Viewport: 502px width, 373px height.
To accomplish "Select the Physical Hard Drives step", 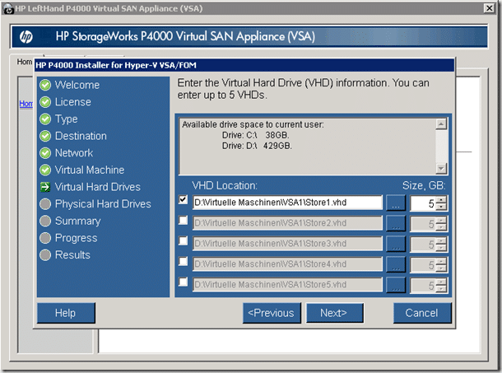I will pyautogui.click(x=103, y=204).
